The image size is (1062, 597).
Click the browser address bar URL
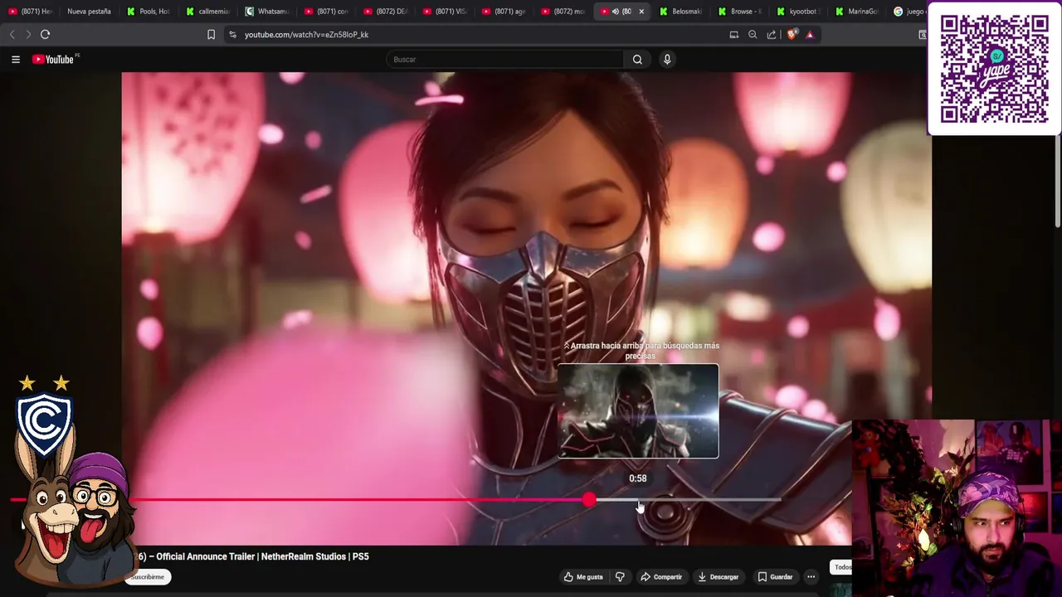point(306,34)
